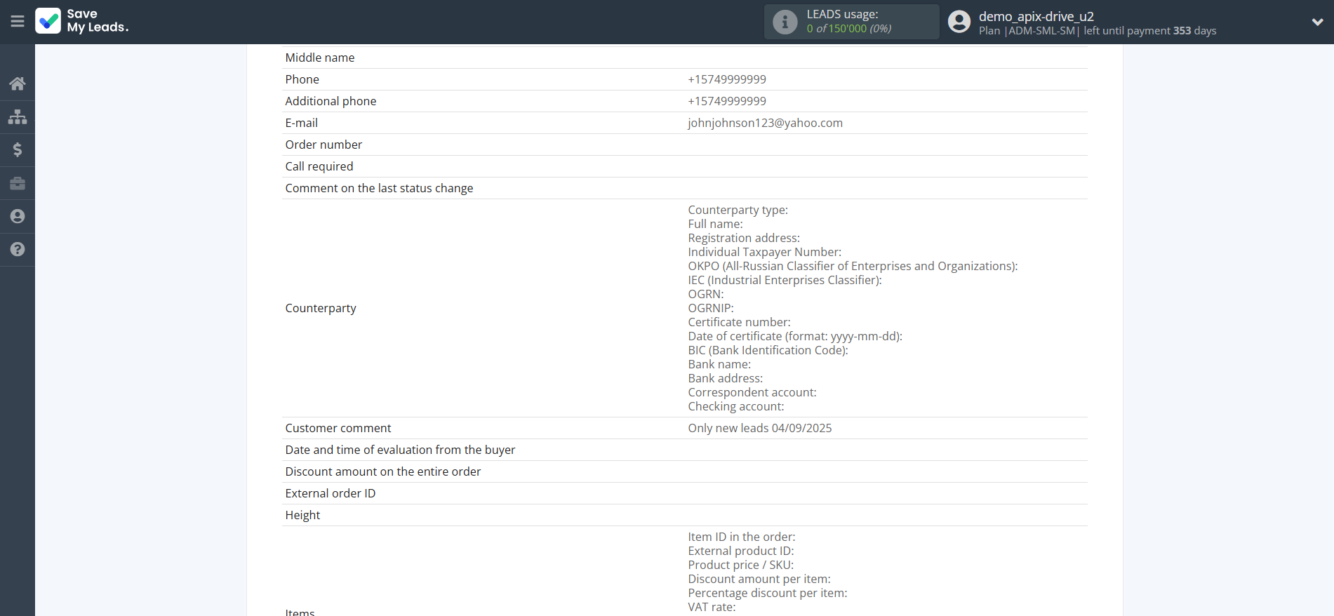Click the user avatar icon
Image resolution: width=1334 pixels, height=616 pixels.
(959, 22)
